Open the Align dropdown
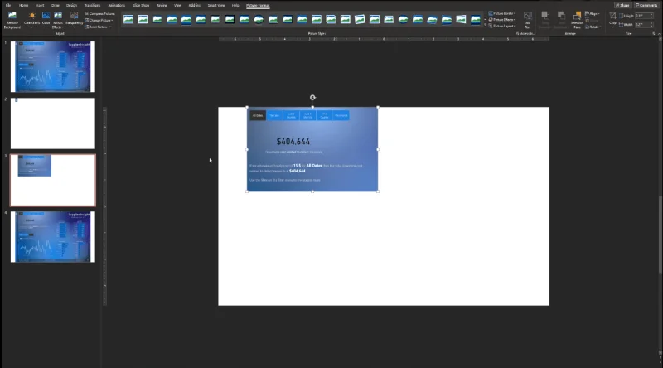 tap(593, 13)
